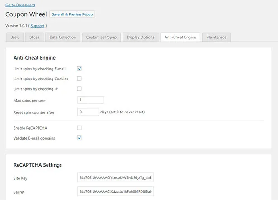Screen dimensions: 278x200
Task: Select the Anti-Cheat Engine tab
Action: 180,37
